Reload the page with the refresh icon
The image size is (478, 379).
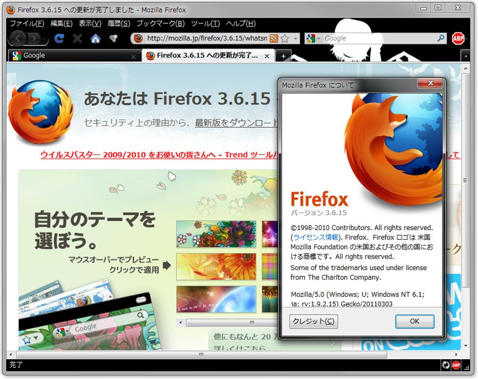[x=59, y=38]
